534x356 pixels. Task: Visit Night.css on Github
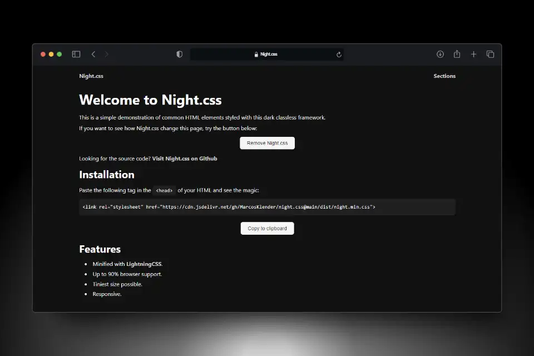pos(186,158)
